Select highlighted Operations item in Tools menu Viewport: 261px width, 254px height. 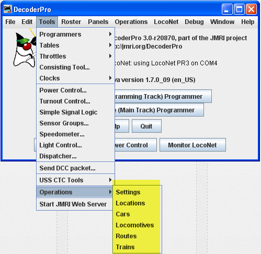point(75,192)
